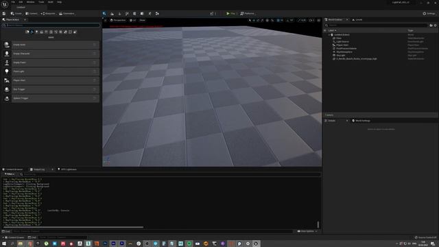Select Recently Placed category icon
The width and height of the screenshot is (439, 247).
27,32
